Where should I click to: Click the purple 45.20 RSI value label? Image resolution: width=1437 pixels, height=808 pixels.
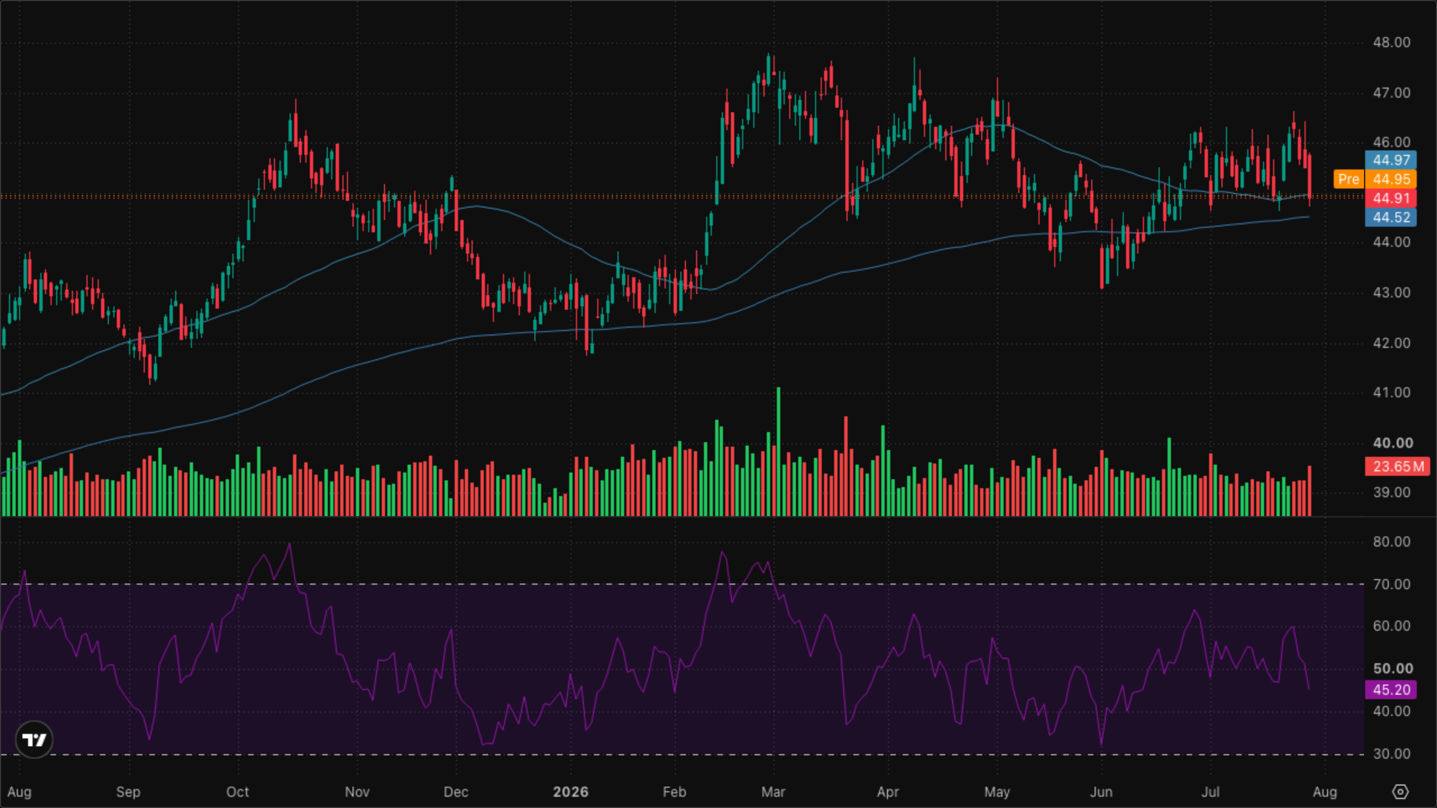(1391, 690)
